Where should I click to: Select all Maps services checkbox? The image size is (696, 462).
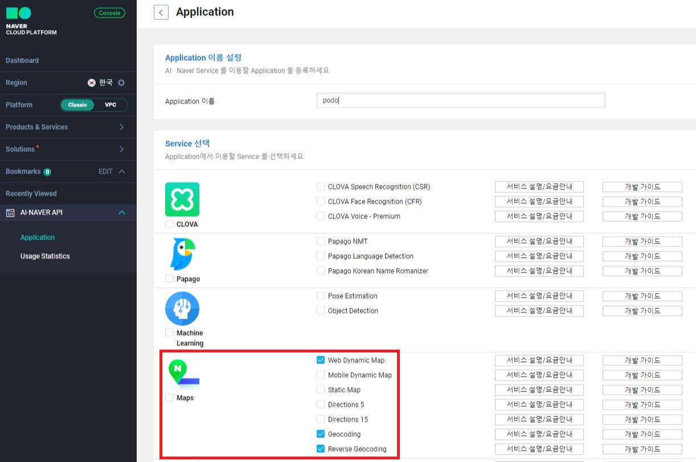tap(169, 398)
